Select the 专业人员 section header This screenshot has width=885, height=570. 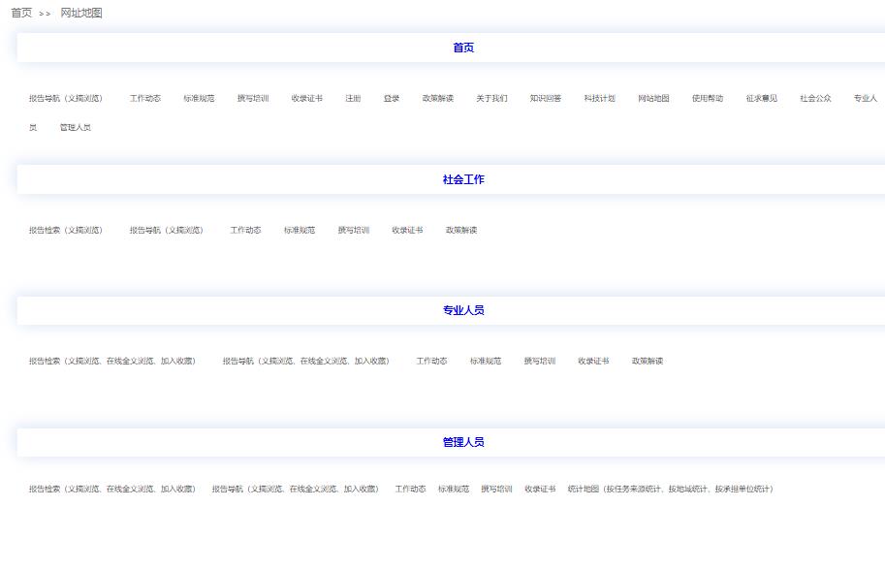click(463, 311)
